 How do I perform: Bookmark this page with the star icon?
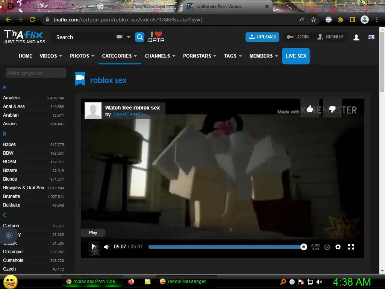[x=314, y=20]
